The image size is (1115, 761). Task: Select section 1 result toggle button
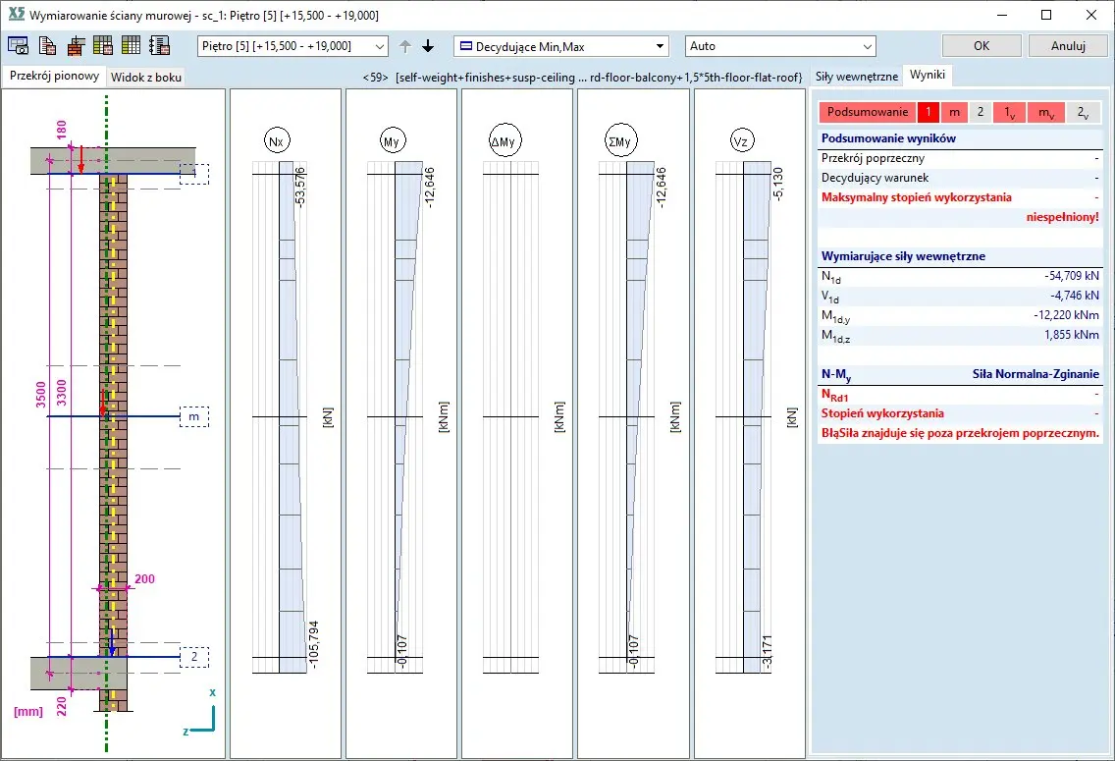pyautogui.click(x=928, y=112)
